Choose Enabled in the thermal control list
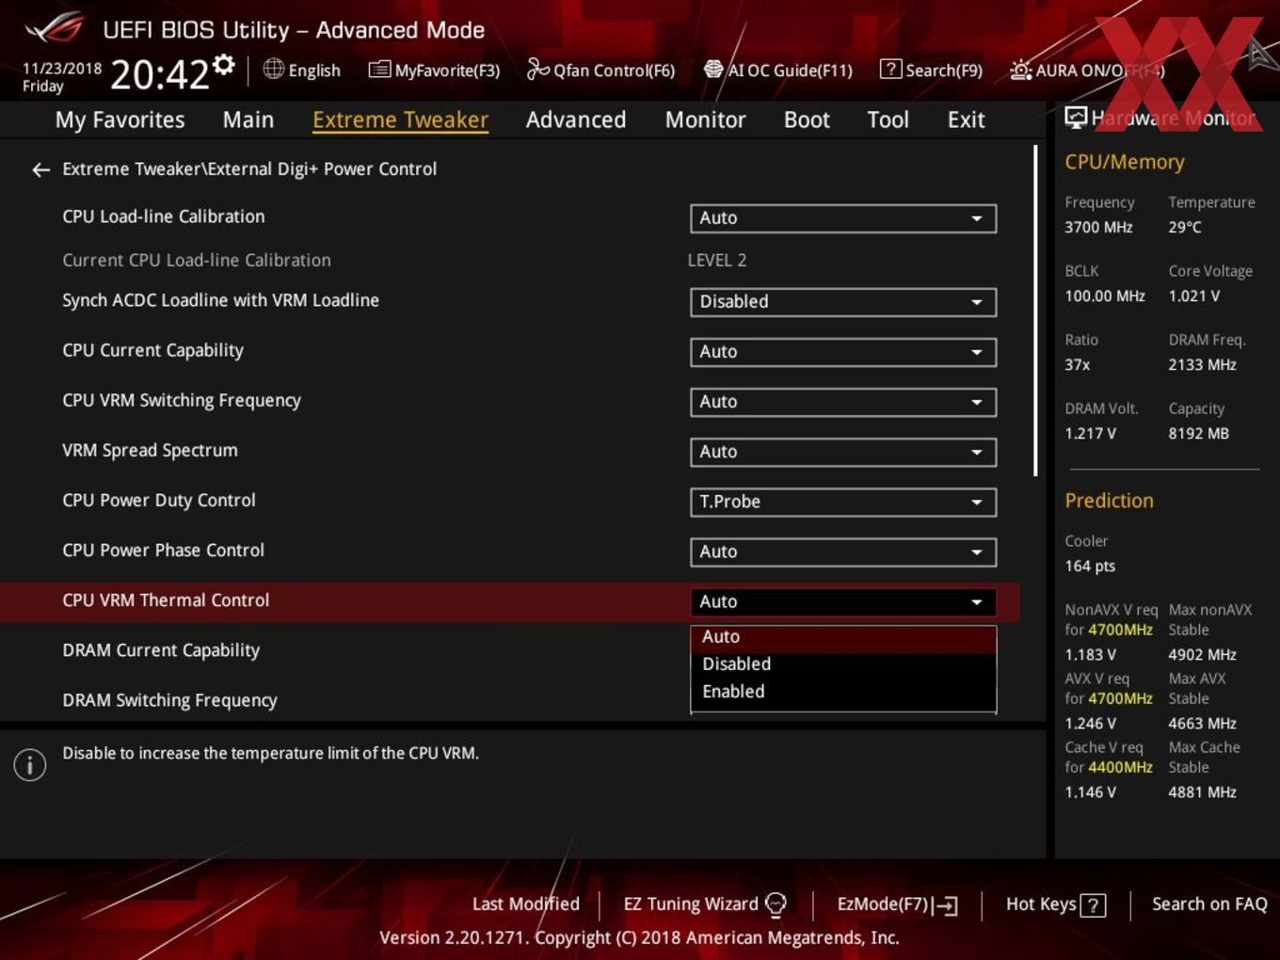The height and width of the screenshot is (960, 1280). tap(843, 692)
